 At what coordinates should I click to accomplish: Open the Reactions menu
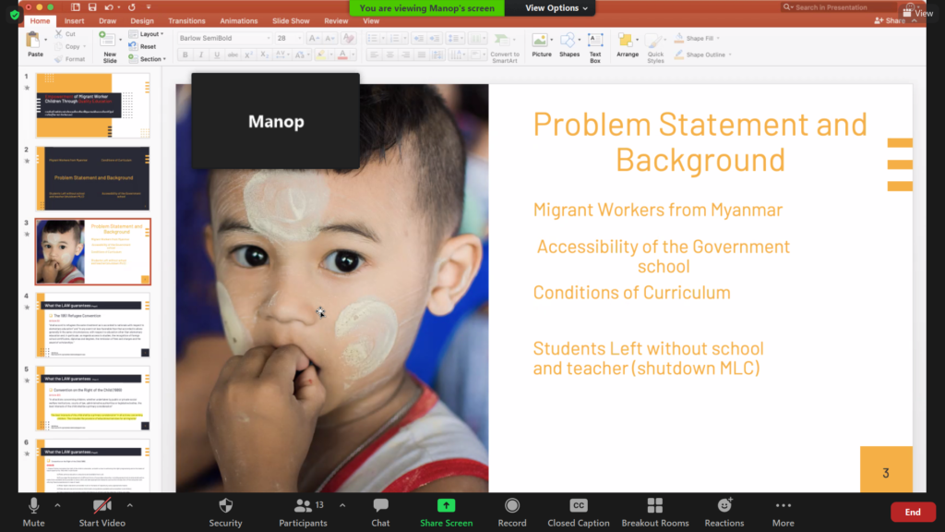click(724, 512)
